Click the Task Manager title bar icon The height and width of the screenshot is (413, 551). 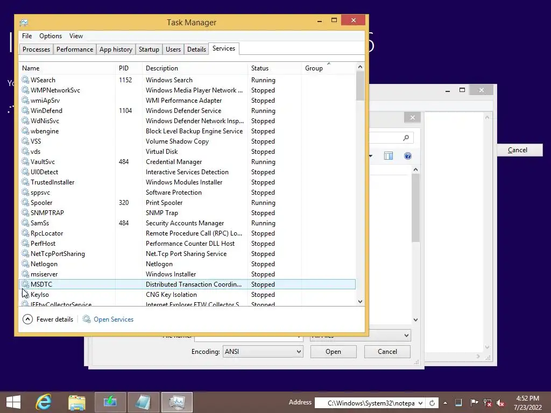coord(24,23)
